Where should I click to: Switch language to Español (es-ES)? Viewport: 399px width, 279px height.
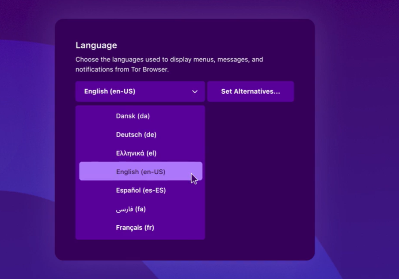141,190
